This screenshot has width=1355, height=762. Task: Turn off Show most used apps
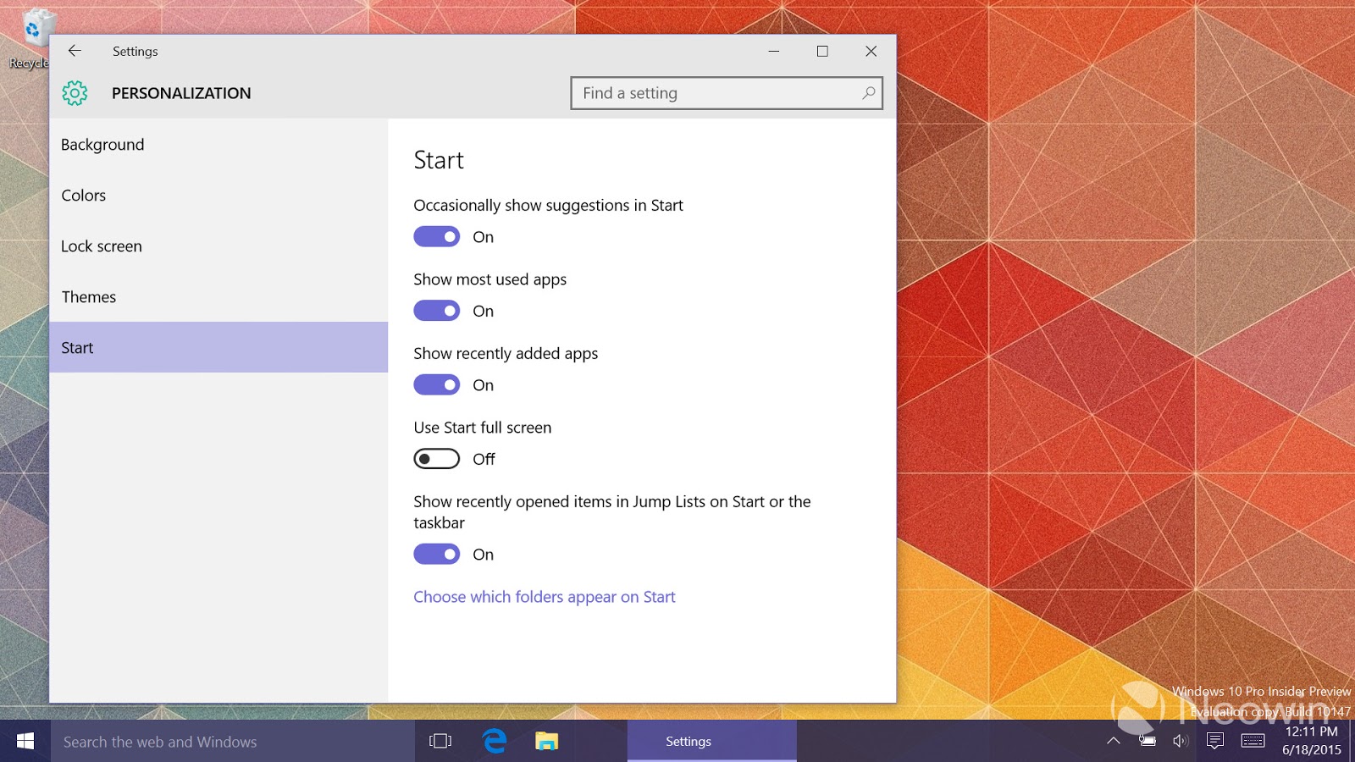click(437, 311)
